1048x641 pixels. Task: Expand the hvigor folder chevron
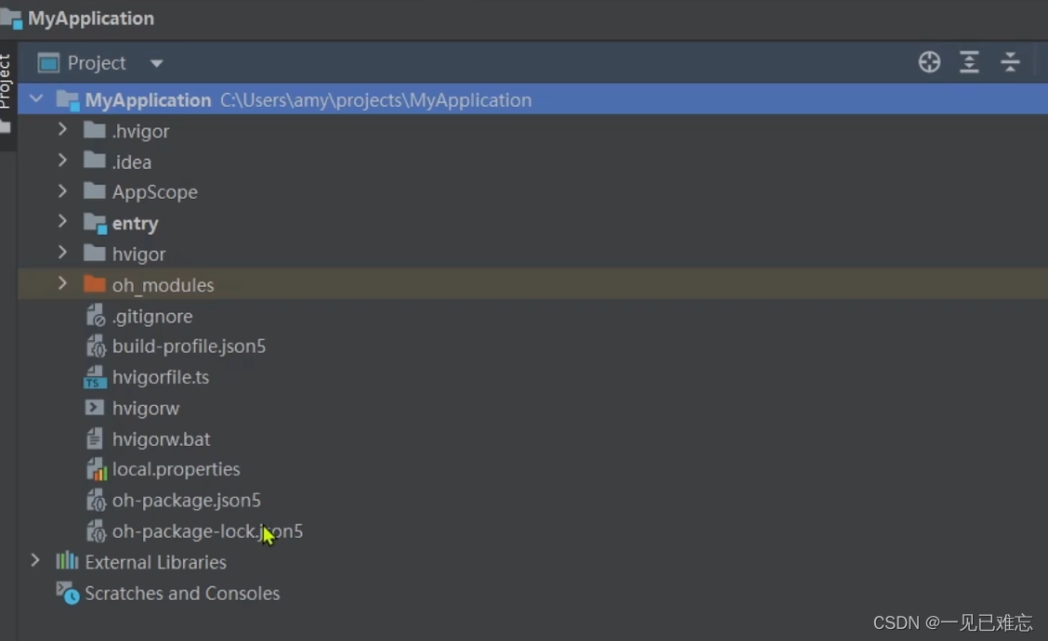click(x=62, y=253)
